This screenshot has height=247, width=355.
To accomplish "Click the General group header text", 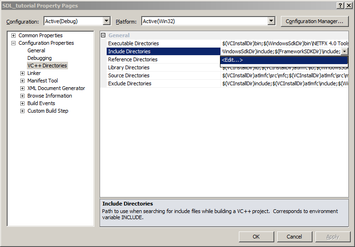I will pyautogui.click(x=119, y=35).
